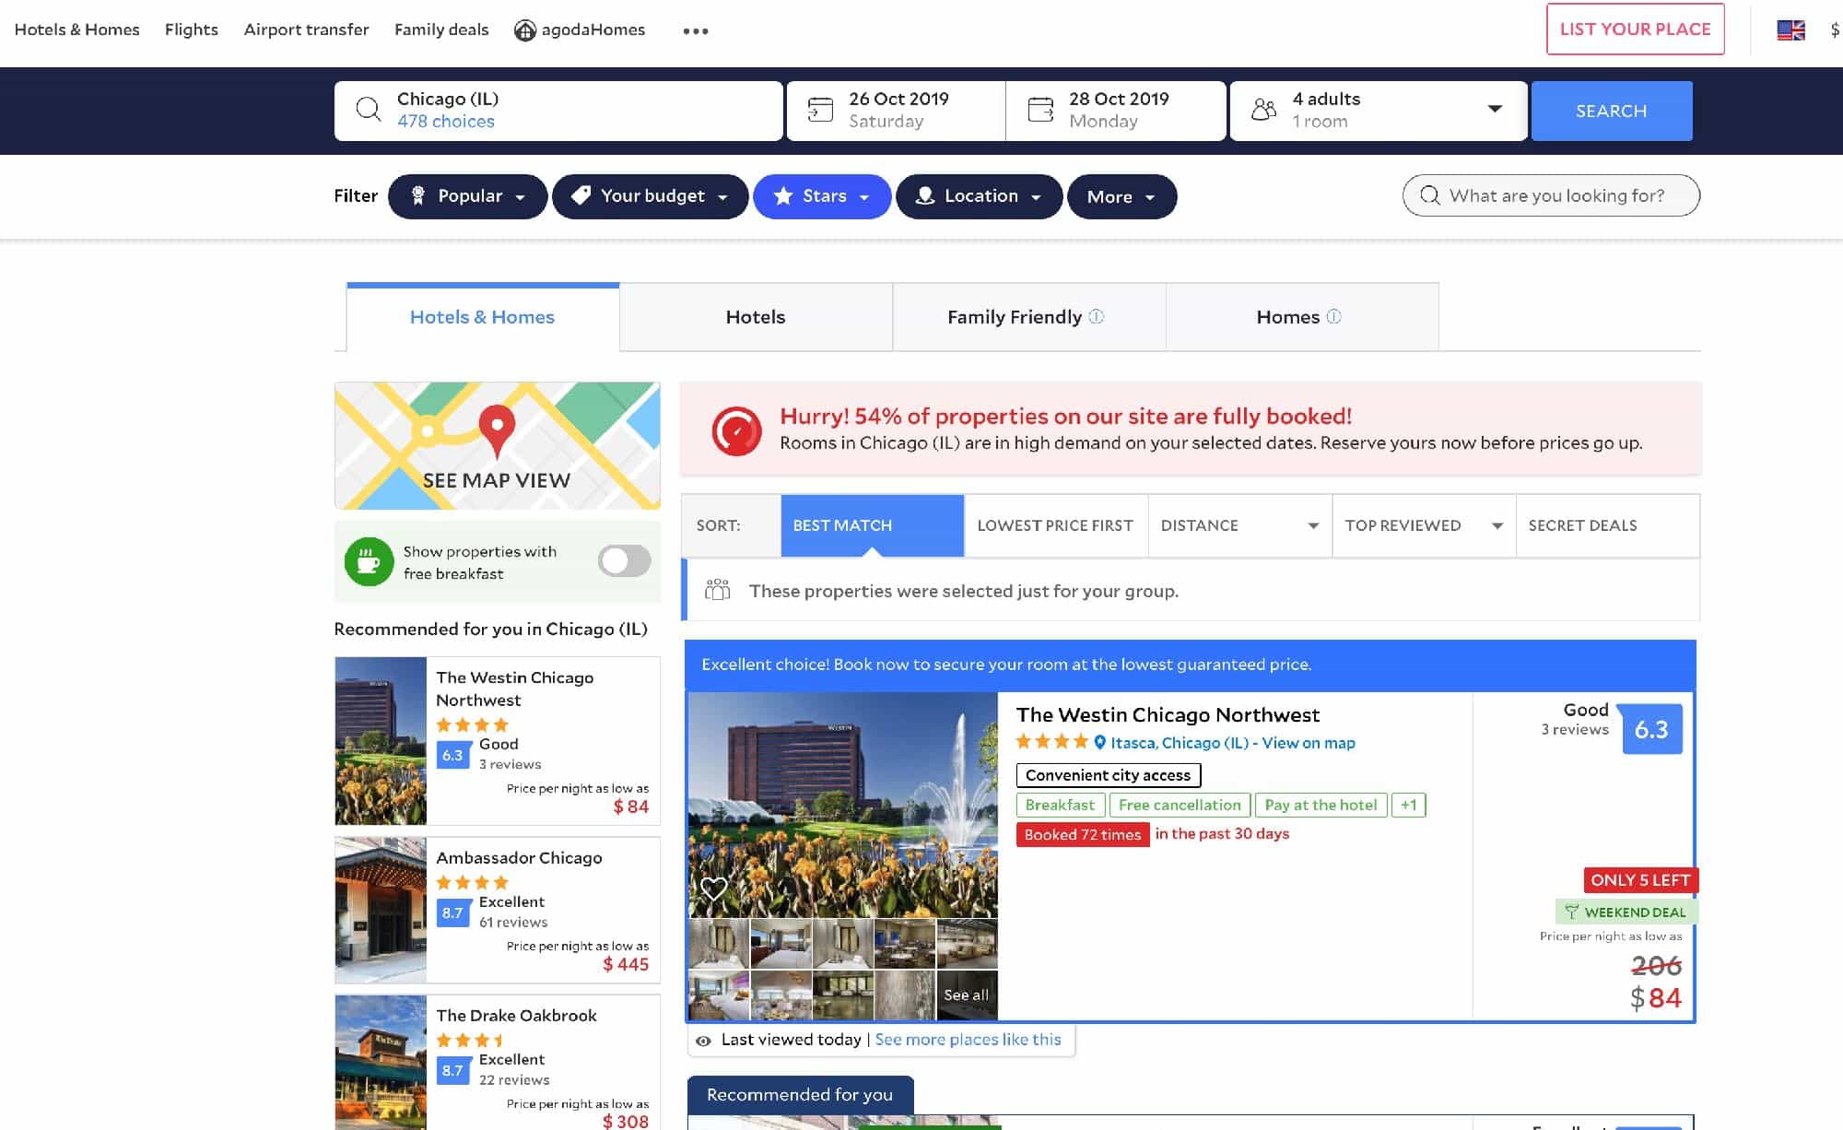
Task: Click the red map marker in map preview
Action: coord(497,430)
